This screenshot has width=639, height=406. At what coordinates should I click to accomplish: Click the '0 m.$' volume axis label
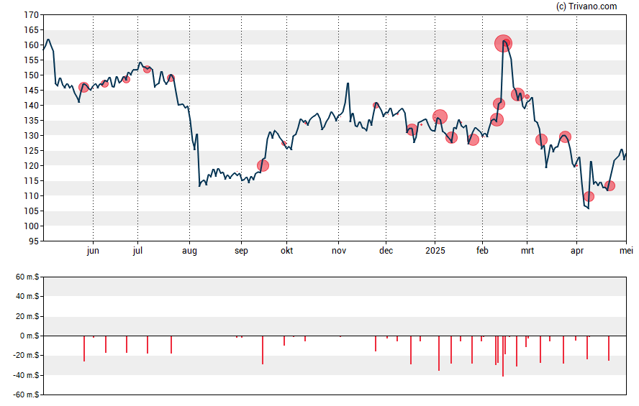(x=30, y=336)
